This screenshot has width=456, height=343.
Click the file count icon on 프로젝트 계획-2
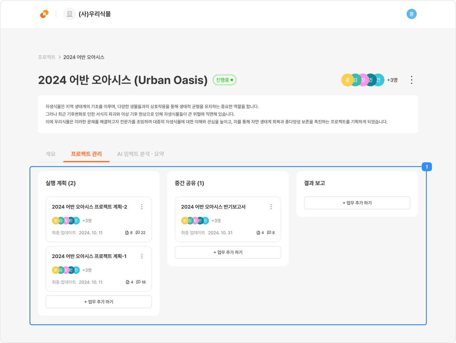click(x=127, y=233)
